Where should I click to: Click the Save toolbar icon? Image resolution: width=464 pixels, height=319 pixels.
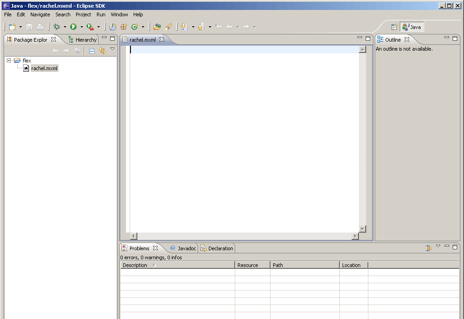pos(29,27)
